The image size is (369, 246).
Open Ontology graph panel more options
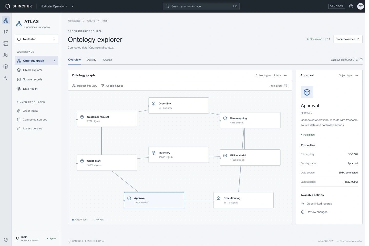(286, 75)
